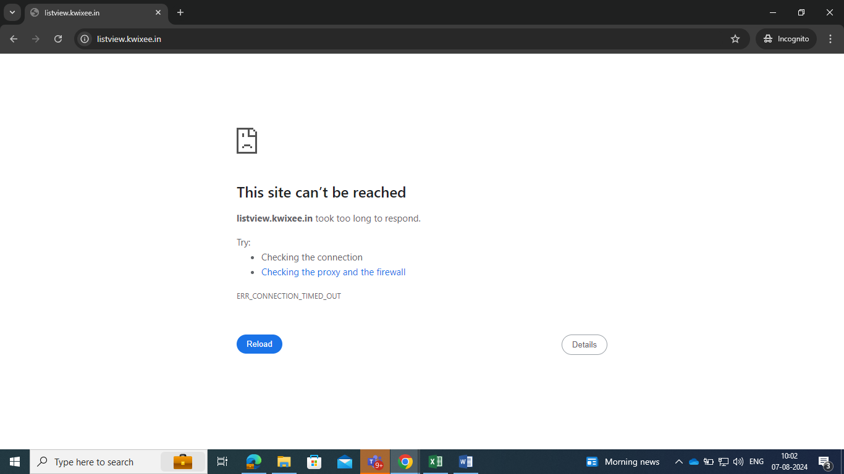Bookmark this page with the star icon

coord(735,39)
